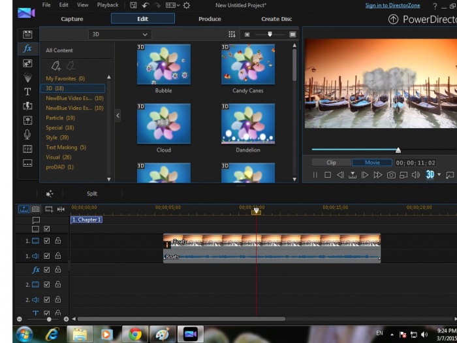Screen dimensions: 457x343
Task: Click the Magic Tools wand icon
Action: click(50, 193)
